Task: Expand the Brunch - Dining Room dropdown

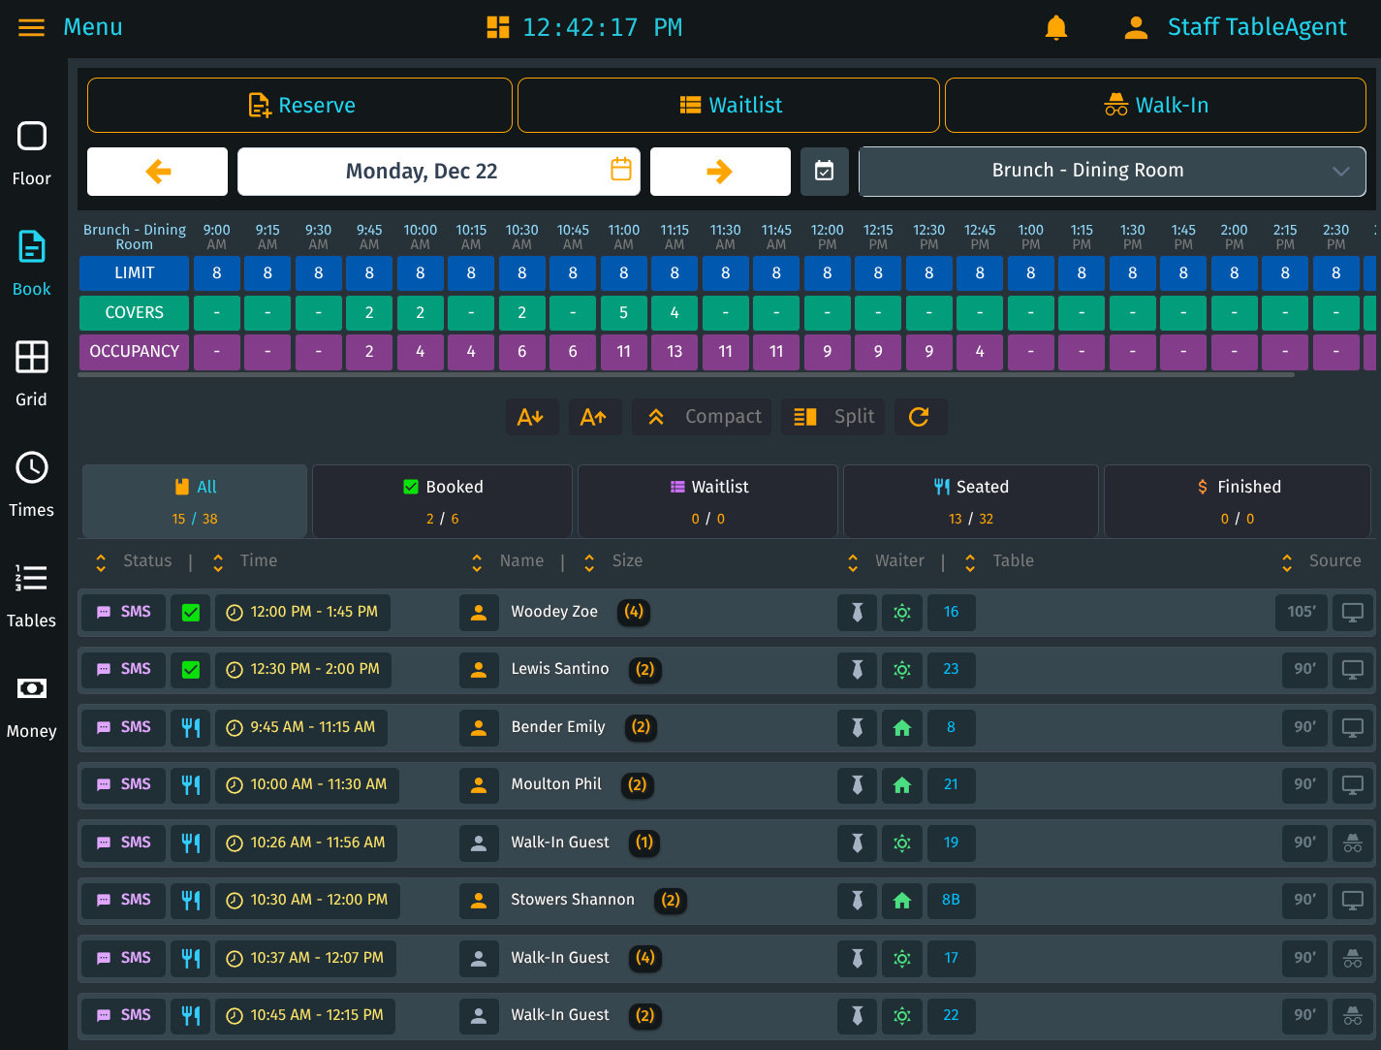Action: coord(1112,172)
